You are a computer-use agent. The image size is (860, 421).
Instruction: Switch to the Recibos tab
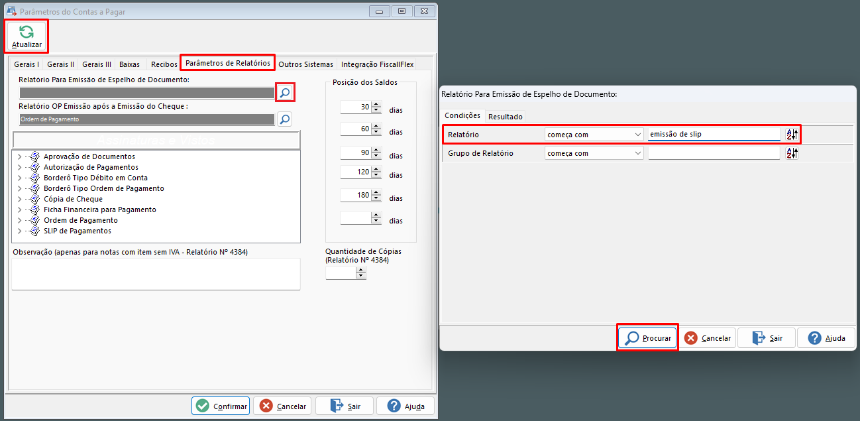[164, 64]
